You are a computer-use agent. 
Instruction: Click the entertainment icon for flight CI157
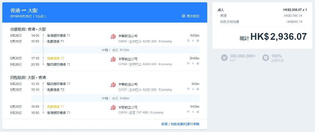[198, 89]
